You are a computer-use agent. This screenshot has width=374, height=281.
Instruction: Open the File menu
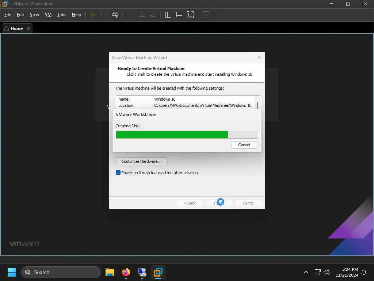click(8, 15)
